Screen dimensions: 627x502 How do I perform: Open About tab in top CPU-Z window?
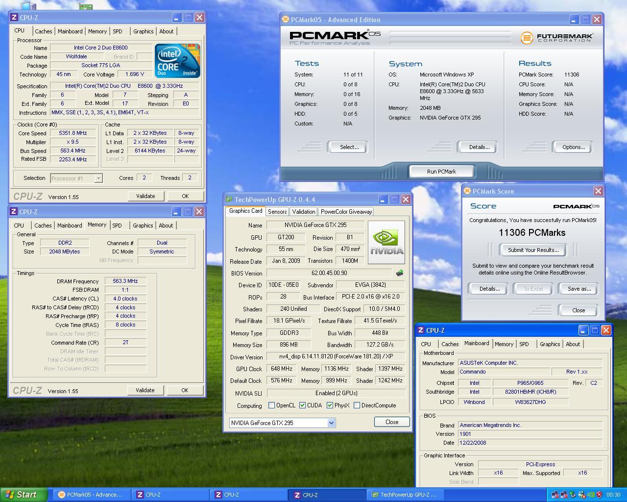pos(167,31)
